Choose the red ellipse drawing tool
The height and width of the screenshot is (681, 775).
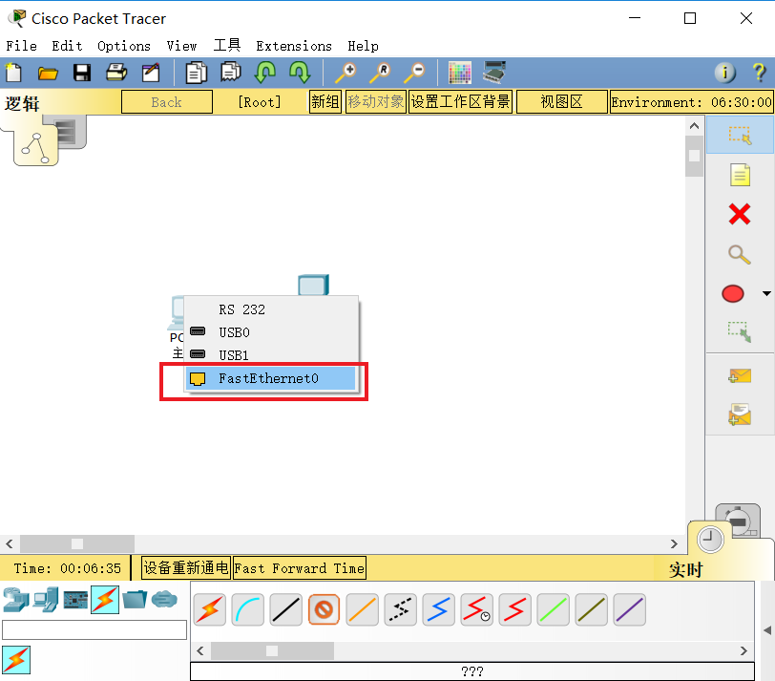click(732, 294)
